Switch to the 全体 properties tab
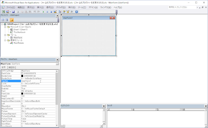The height and width of the screenshot is (128, 208). click(x=4, y=67)
